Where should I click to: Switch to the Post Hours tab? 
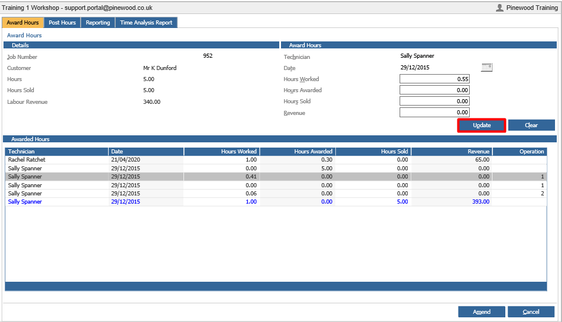point(63,23)
